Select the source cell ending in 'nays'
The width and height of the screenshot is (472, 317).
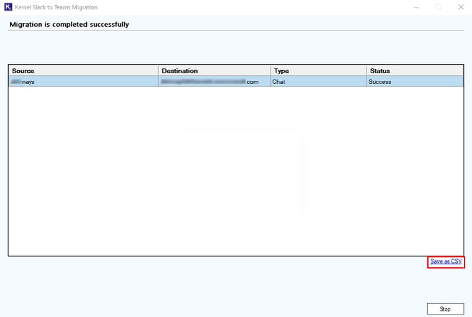[83, 81]
